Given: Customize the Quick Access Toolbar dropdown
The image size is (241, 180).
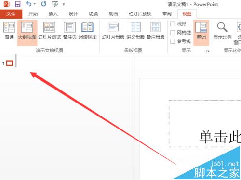Looking at the screenshot, I should click(x=64, y=4).
